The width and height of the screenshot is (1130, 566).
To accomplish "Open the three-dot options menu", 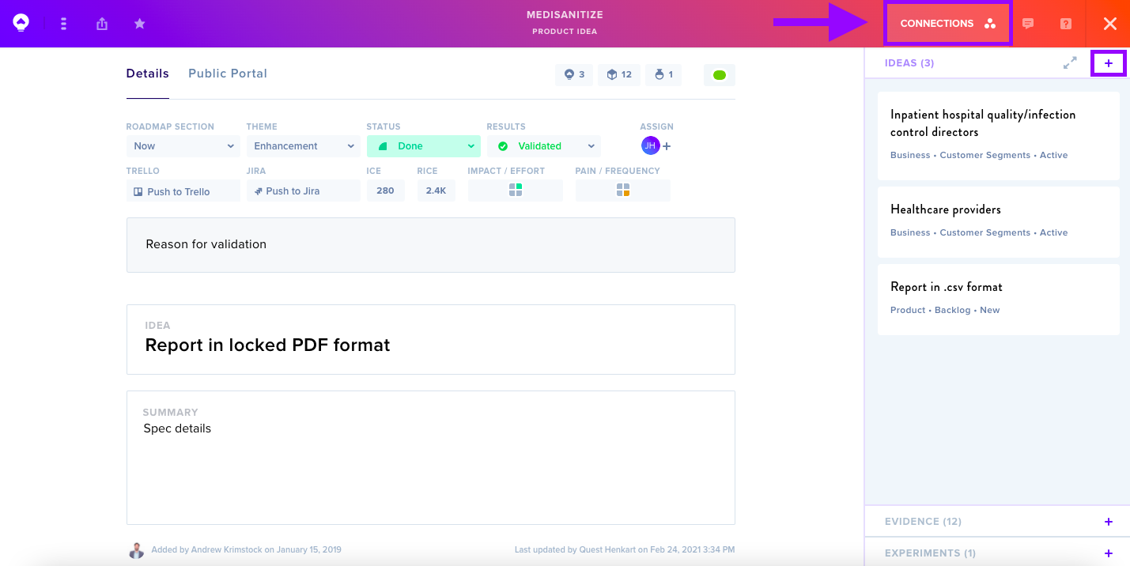I will 63,24.
